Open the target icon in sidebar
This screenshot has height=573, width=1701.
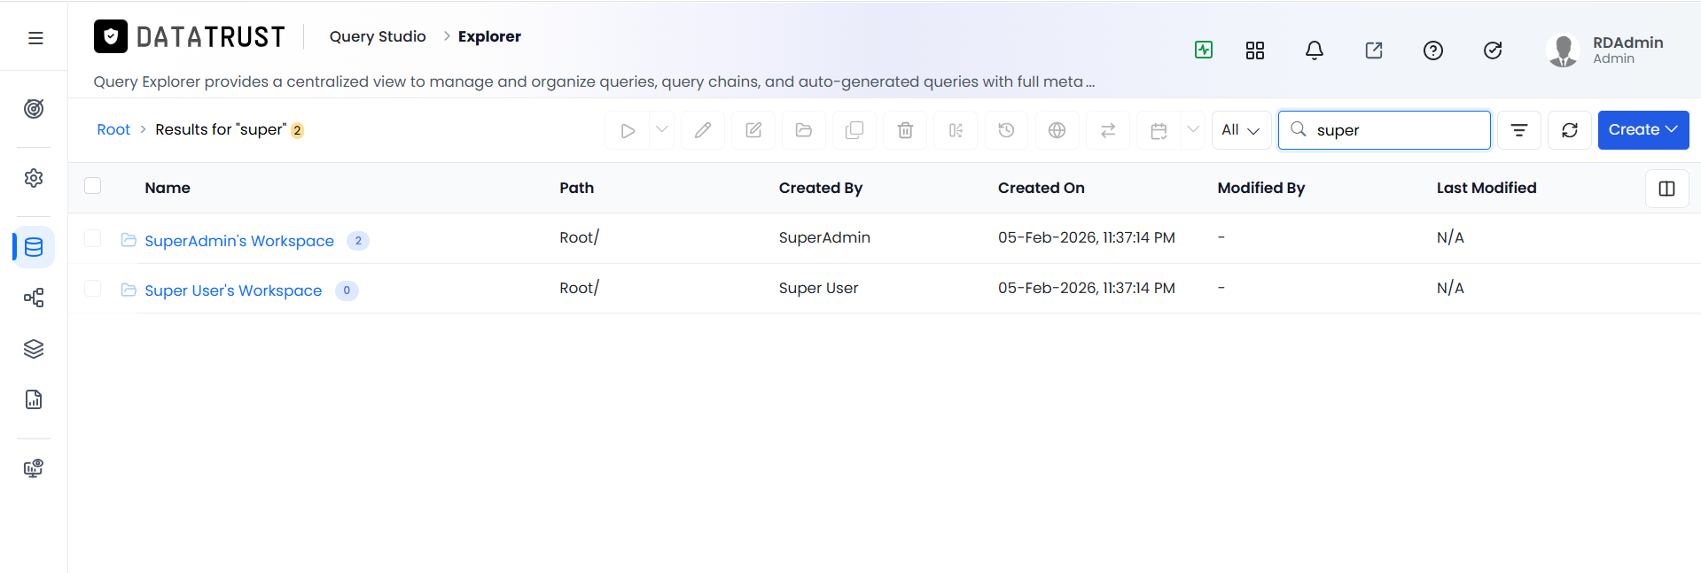coord(34,109)
